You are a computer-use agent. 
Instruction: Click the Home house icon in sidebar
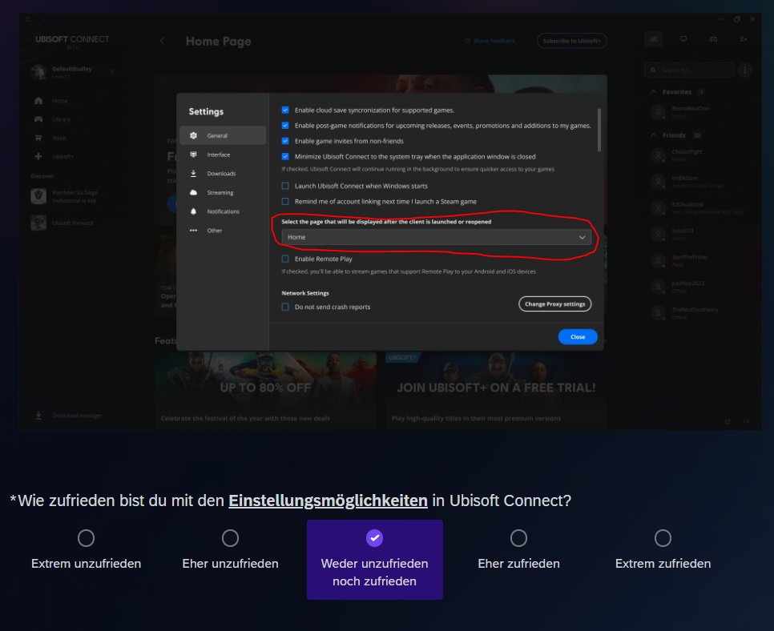click(38, 101)
